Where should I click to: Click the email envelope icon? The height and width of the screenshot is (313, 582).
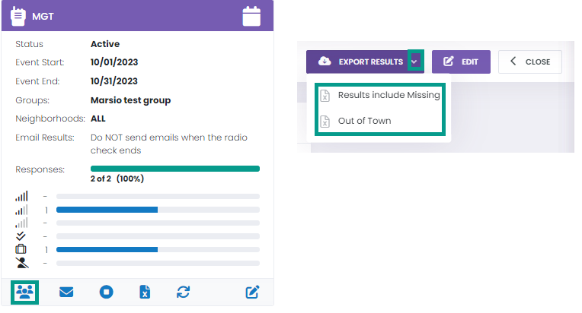click(x=66, y=292)
